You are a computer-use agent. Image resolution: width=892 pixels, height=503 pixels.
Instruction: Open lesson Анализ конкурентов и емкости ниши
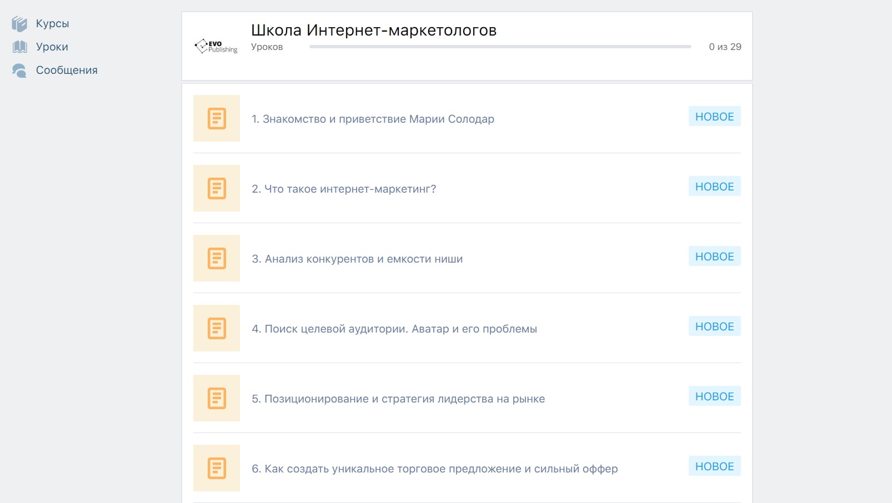[x=357, y=259]
